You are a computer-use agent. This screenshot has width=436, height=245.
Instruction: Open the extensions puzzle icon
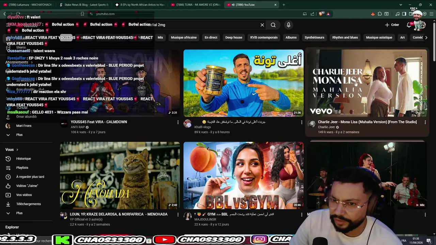pos(380,14)
